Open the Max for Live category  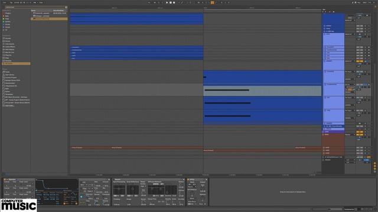pos(9,52)
